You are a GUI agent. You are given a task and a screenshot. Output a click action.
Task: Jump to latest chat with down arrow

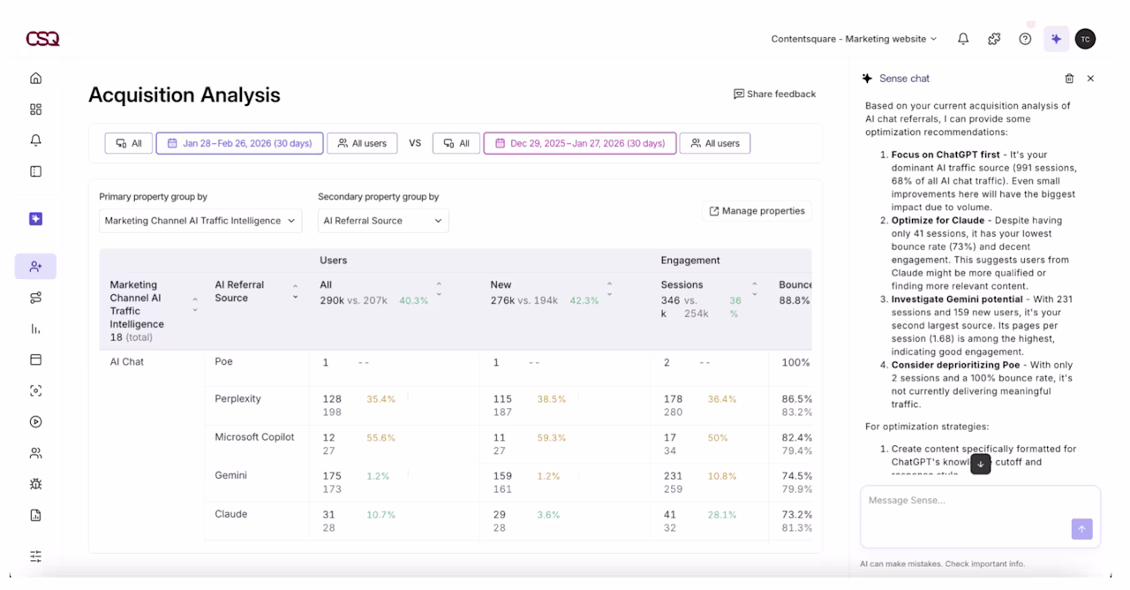(x=980, y=464)
